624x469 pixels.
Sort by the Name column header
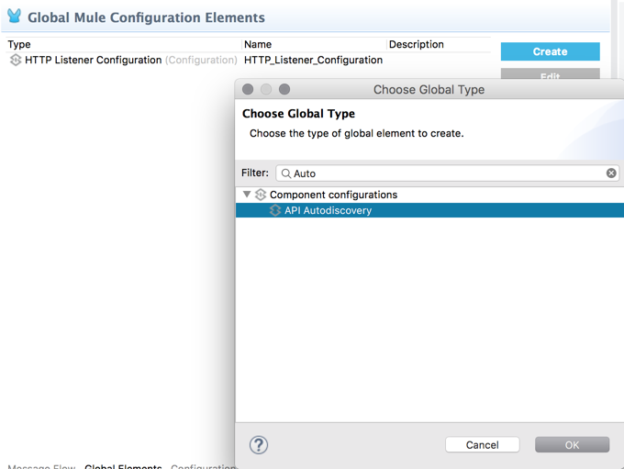258,44
